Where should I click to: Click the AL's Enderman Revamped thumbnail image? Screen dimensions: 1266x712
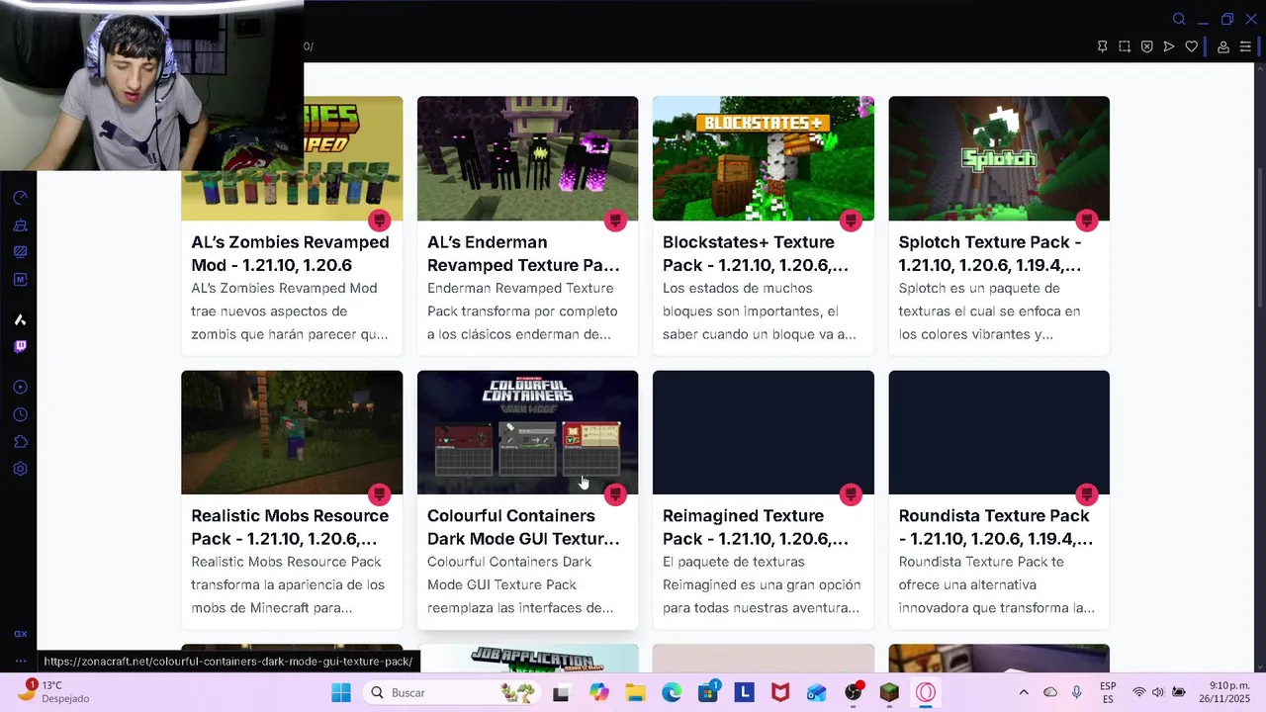[x=527, y=158]
